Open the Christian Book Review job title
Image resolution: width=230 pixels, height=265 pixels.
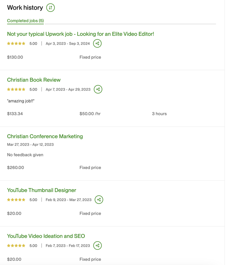(34, 80)
